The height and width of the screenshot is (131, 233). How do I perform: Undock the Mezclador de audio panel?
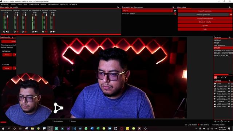pos(118,7)
